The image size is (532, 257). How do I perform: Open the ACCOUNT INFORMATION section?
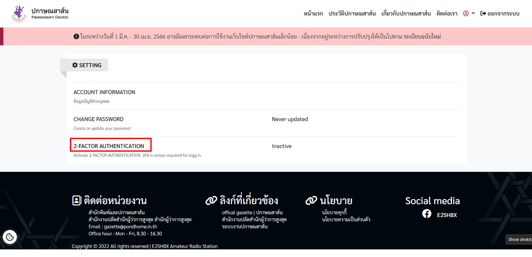point(104,92)
